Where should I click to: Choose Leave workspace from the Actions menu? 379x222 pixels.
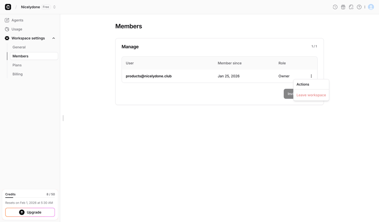coord(311,95)
